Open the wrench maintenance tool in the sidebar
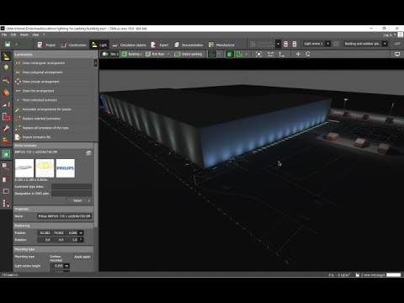This screenshot has height=303, width=404. 6,129
